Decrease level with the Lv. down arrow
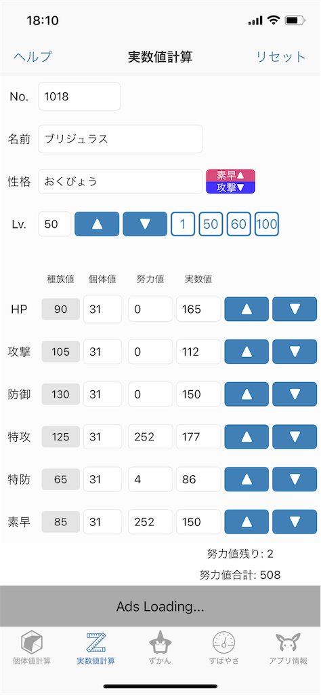The height and width of the screenshot is (695, 321). [145, 224]
